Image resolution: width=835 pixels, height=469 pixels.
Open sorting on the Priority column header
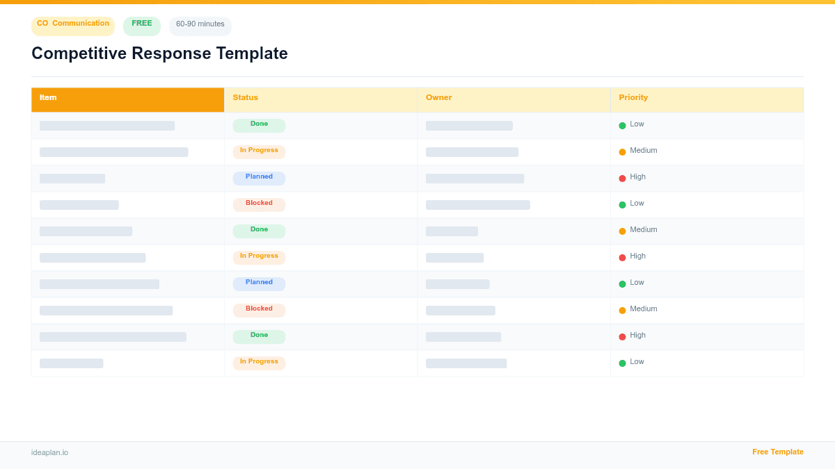click(x=633, y=97)
